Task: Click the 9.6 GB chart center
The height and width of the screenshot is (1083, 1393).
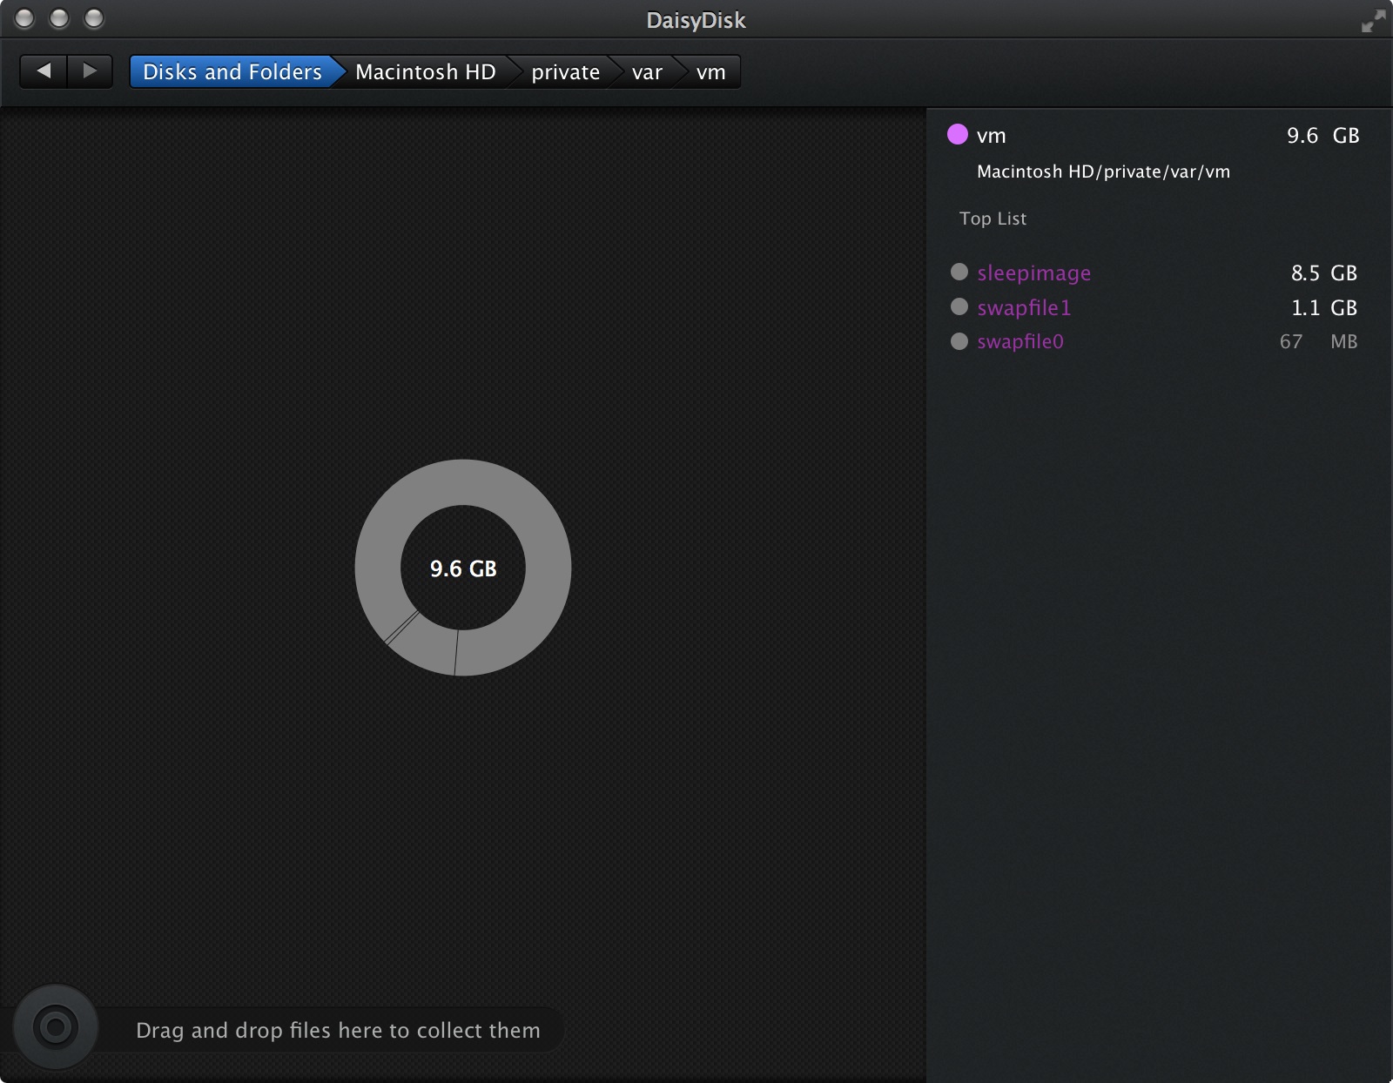Action: 463,568
